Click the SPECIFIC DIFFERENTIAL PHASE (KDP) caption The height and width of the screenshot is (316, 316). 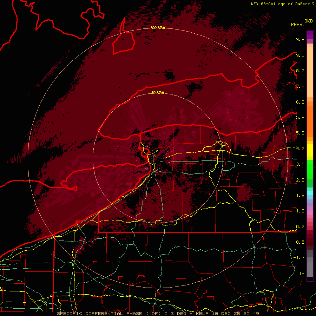click(x=110, y=314)
